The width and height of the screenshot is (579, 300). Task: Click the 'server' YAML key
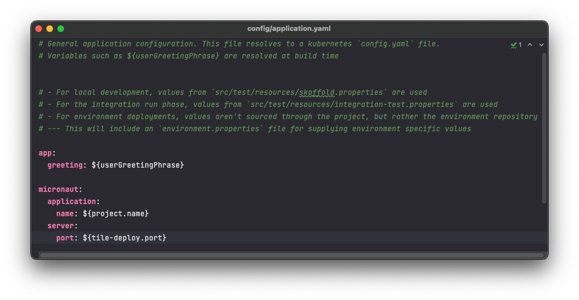[x=61, y=226]
